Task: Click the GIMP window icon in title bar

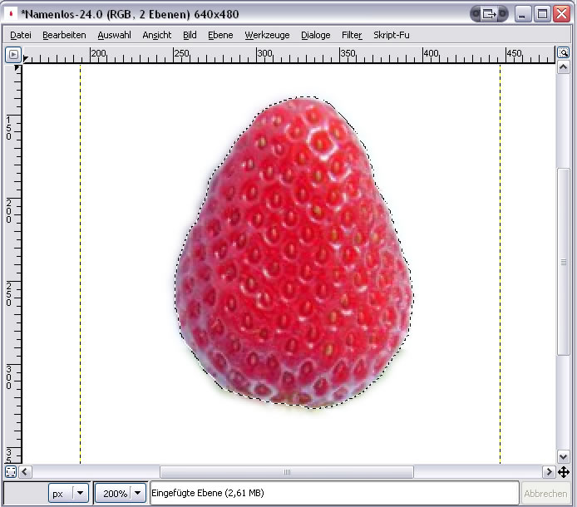Action: (x=11, y=13)
